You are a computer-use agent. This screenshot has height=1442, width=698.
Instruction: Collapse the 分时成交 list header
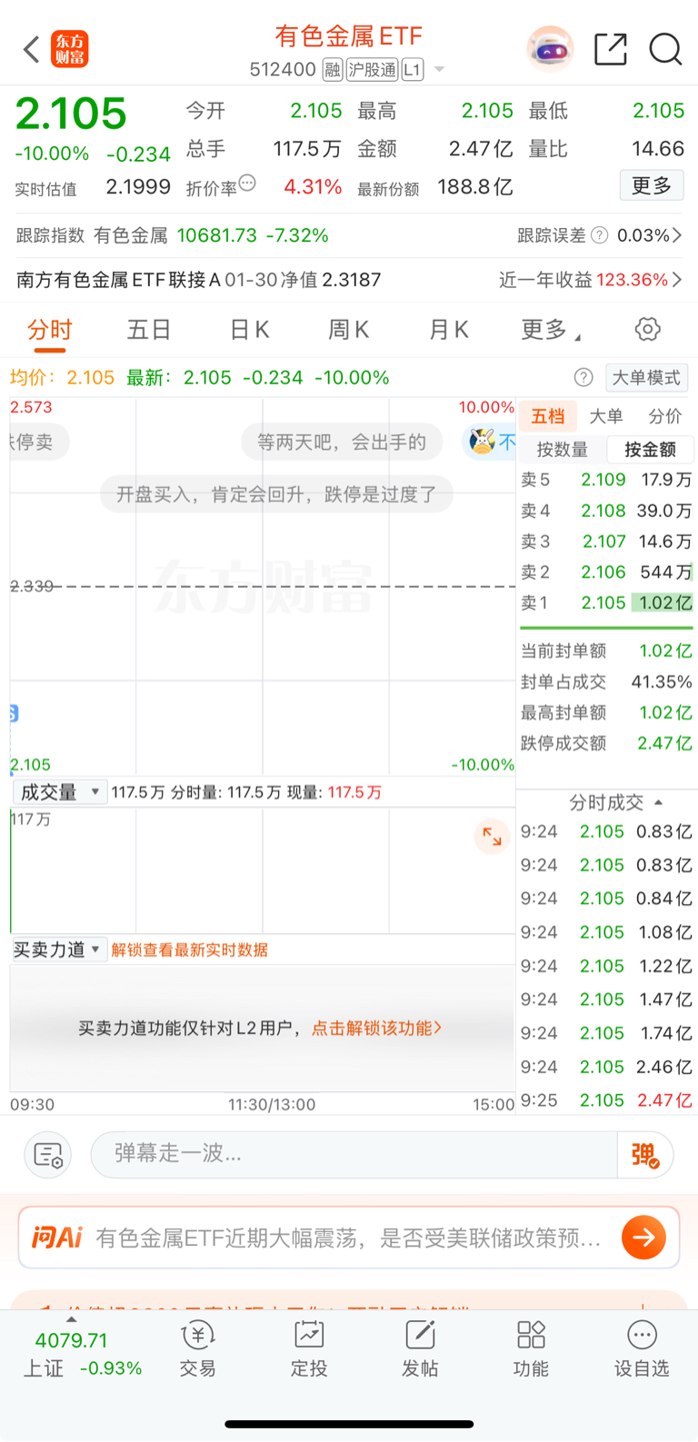coord(616,802)
